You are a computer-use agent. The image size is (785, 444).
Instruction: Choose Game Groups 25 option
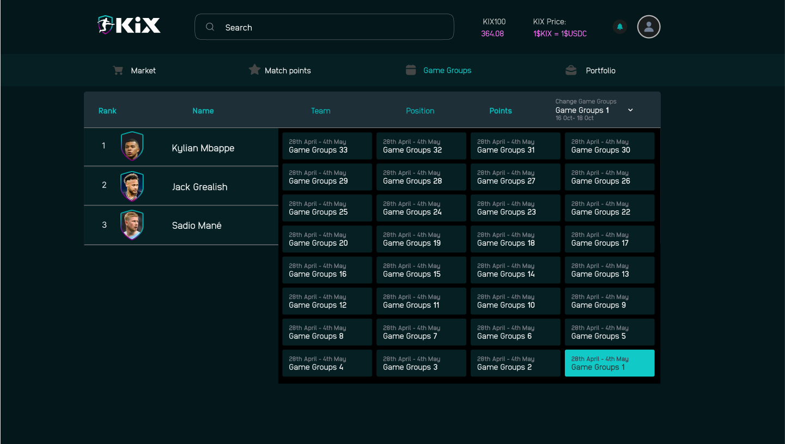coord(327,208)
